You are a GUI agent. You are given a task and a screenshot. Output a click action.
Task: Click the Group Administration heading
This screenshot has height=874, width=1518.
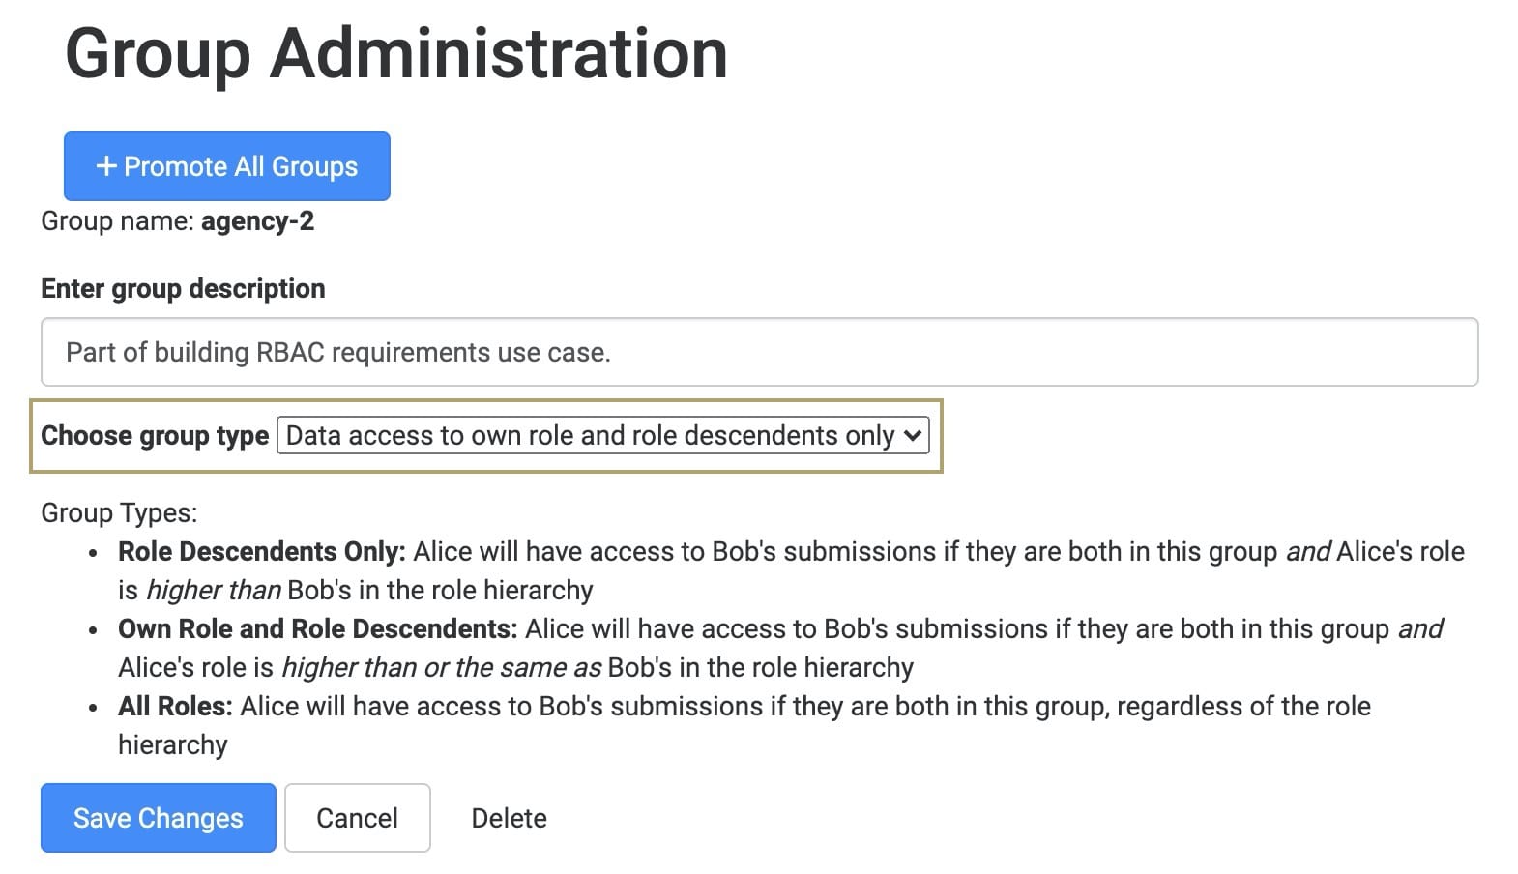pos(396,54)
